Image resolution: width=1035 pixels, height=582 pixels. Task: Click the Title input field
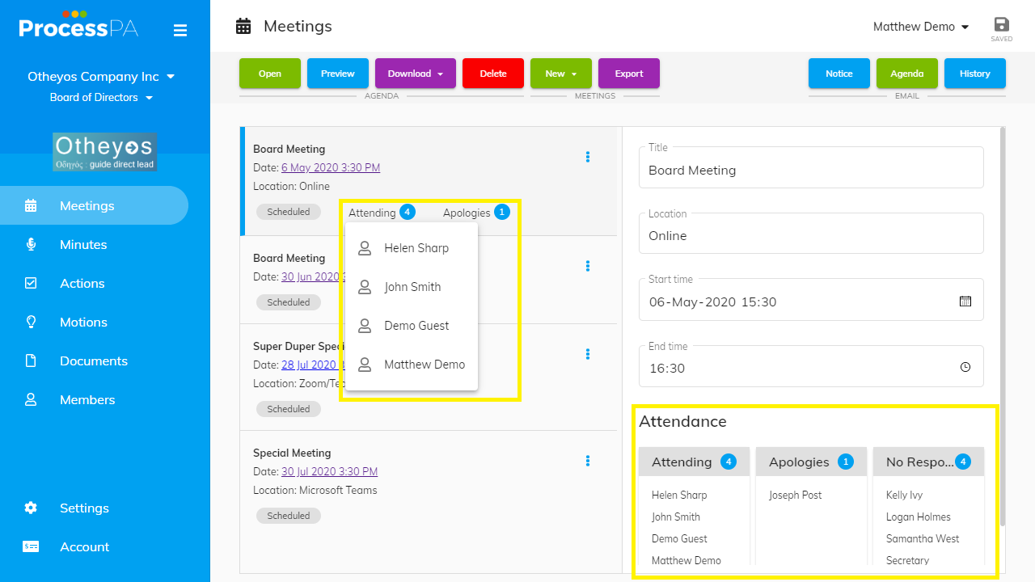tap(811, 171)
